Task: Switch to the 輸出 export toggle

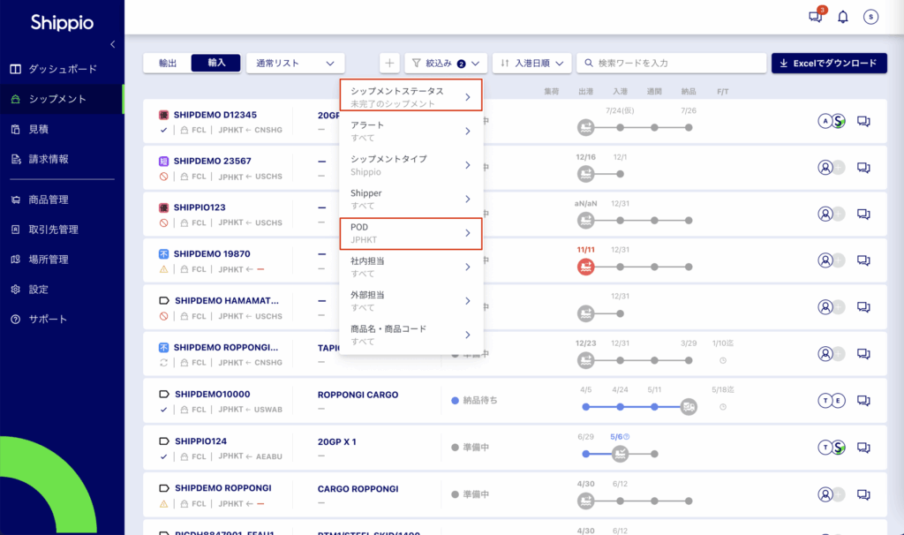Action: [168, 63]
